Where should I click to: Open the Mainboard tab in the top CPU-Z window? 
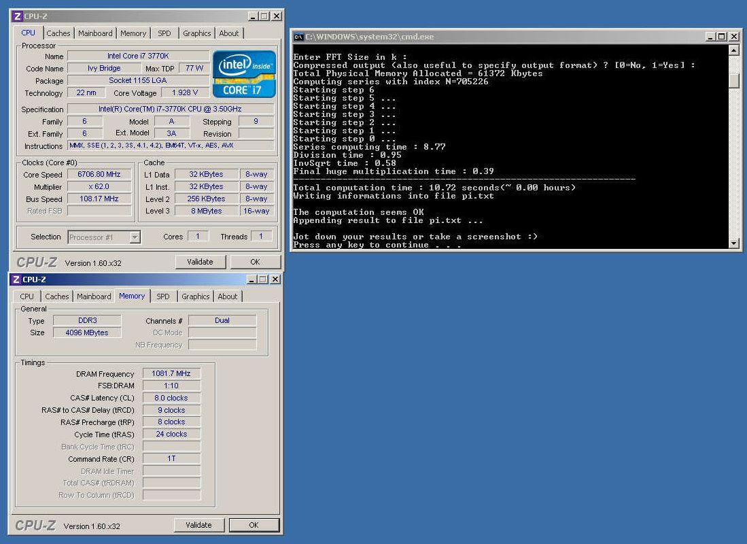click(x=95, y=33)
